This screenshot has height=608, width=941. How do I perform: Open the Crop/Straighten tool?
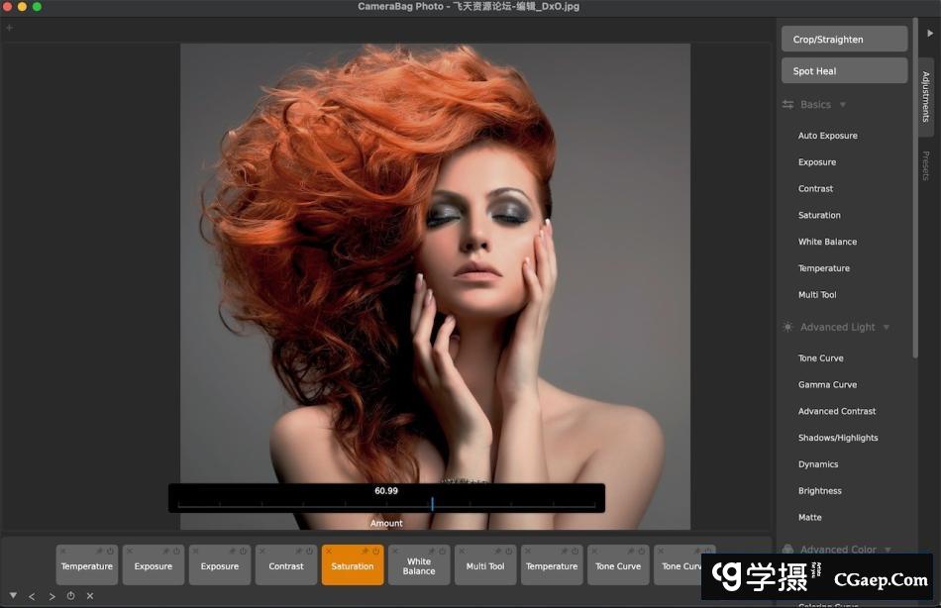tap(844, 40)
